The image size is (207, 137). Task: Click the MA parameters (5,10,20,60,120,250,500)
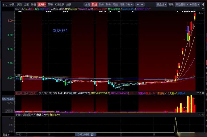[35, 9]
